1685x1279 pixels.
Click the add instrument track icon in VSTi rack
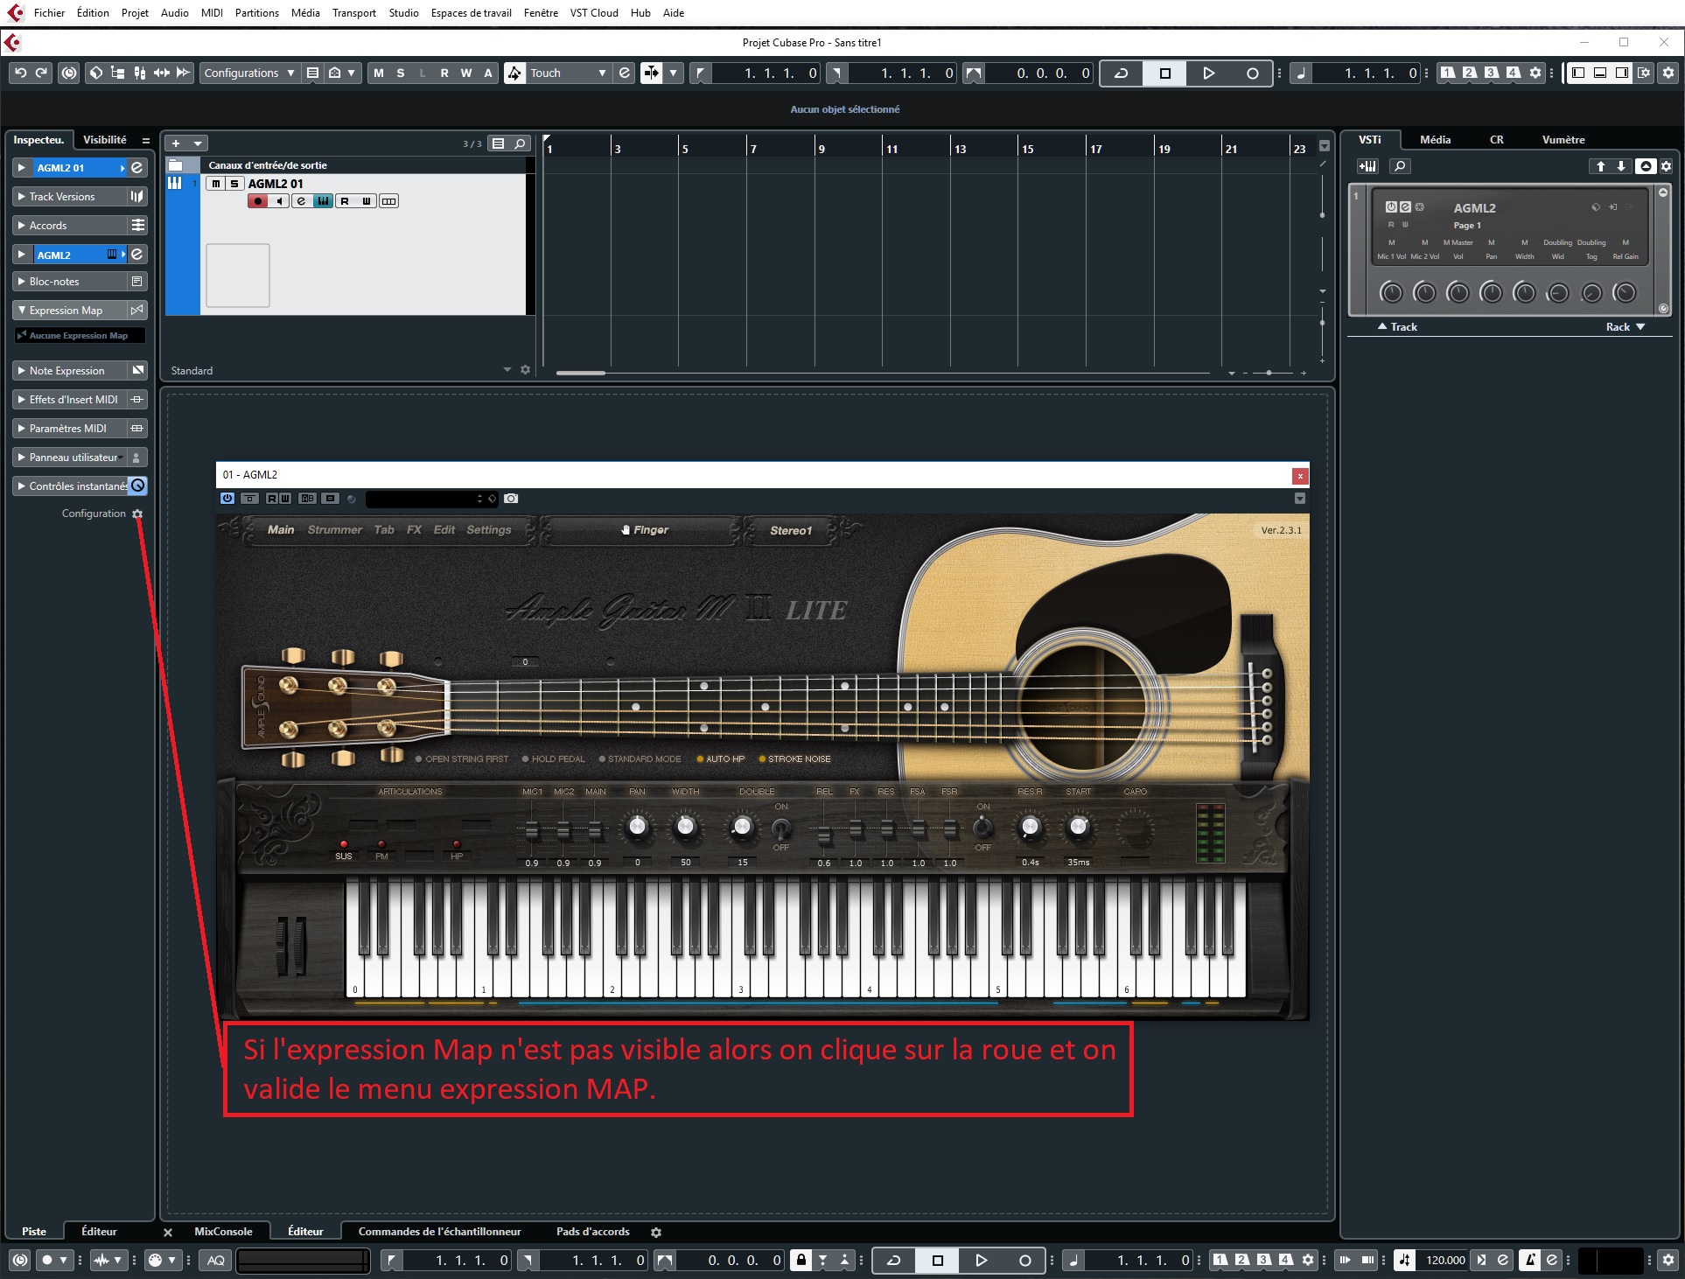(x=1369, y=166)
